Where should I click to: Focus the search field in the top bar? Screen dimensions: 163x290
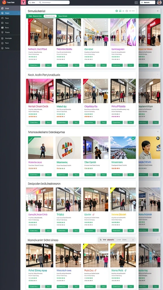49,2
